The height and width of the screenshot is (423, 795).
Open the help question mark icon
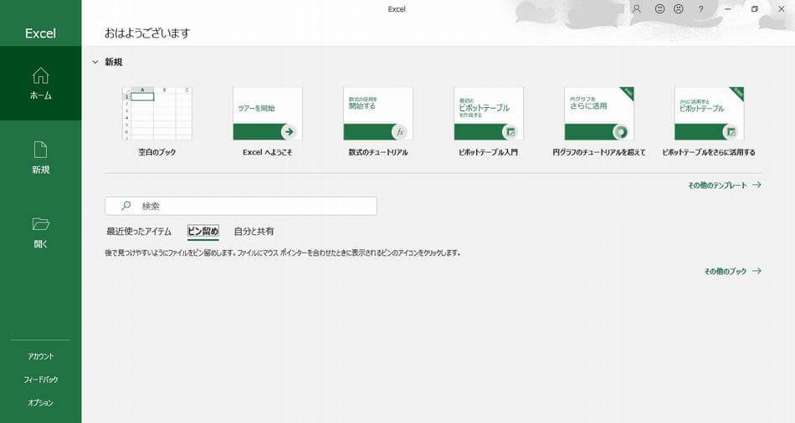pos(700,9)
